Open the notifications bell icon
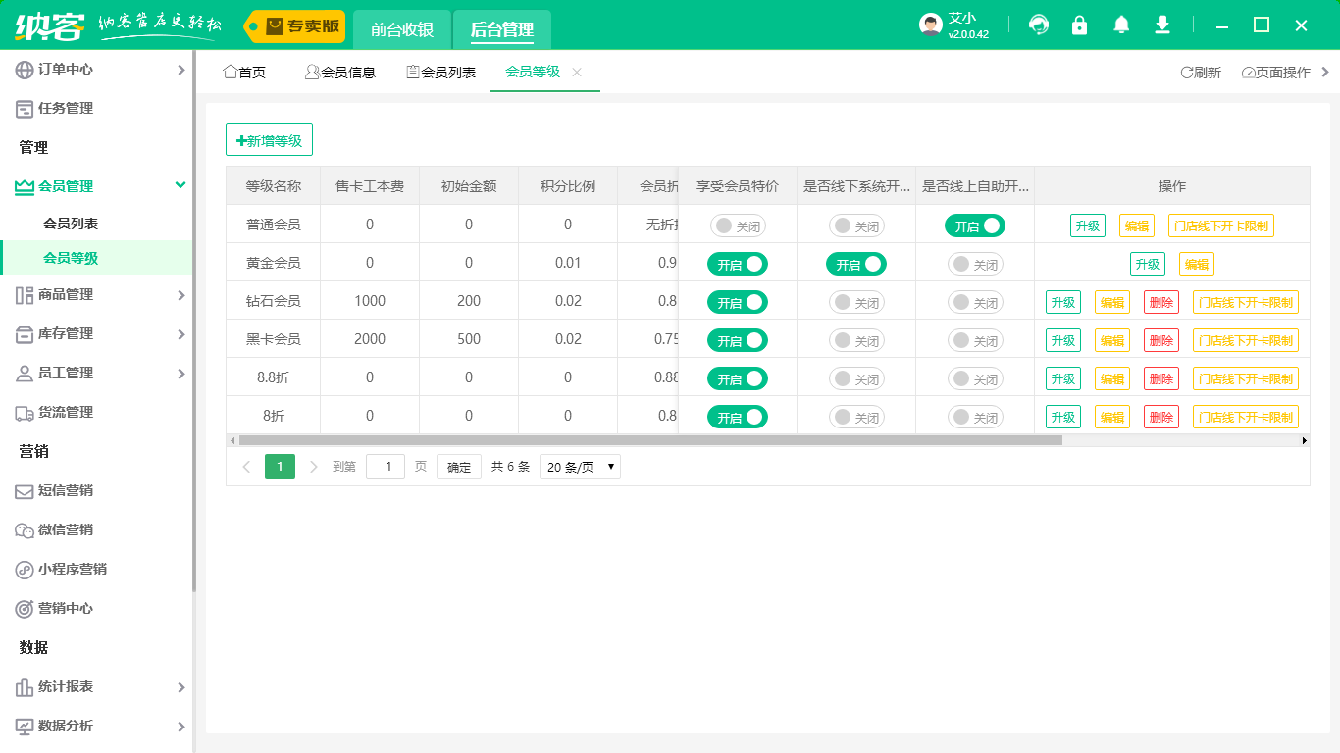Viewport: 1340px width, 753px height. tap(1121, 25)
